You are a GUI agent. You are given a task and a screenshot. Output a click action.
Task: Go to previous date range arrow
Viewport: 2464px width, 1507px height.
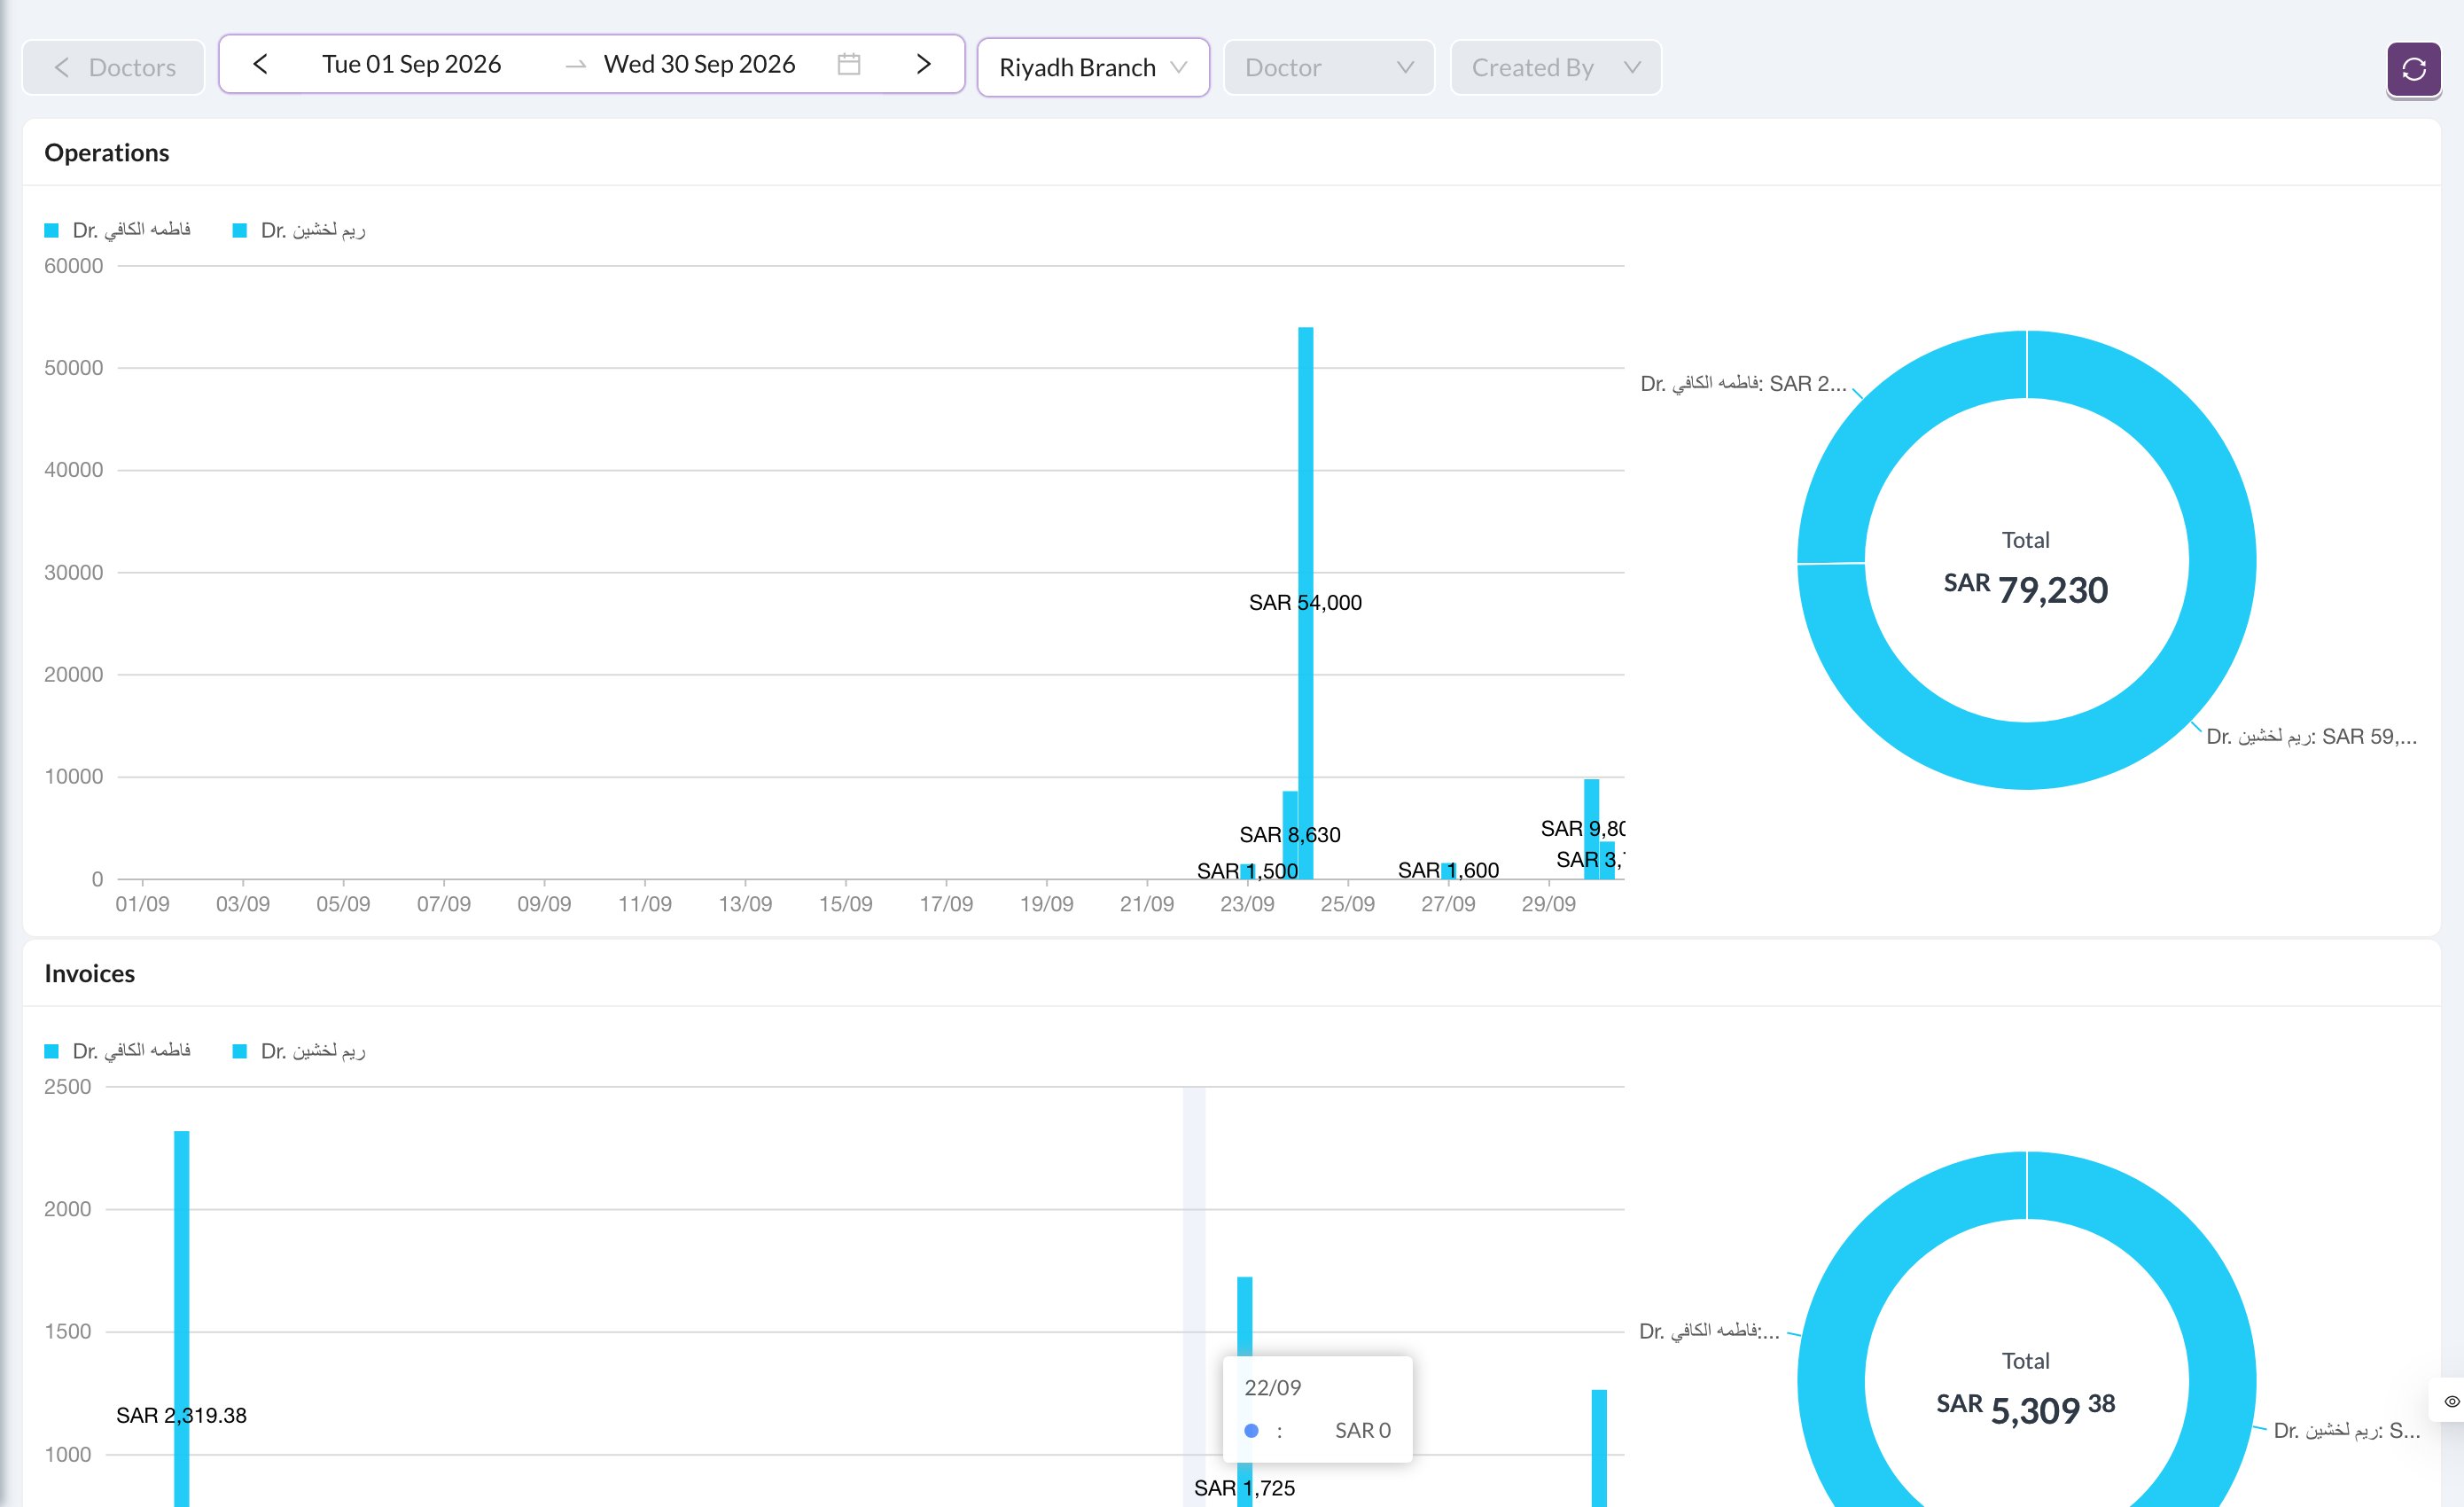[x=260, y=65]
